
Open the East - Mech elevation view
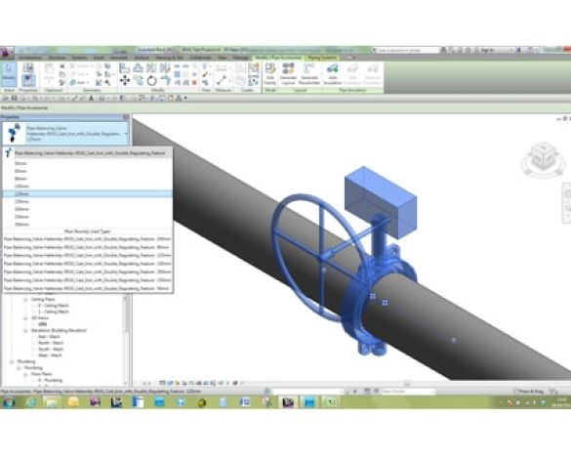[50, 337]
